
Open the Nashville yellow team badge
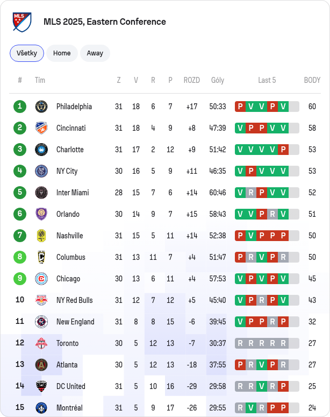pos(41,236)
